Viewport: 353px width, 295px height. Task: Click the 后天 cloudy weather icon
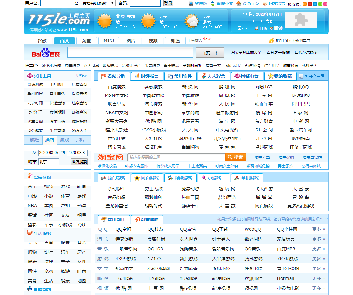(192, 21)
